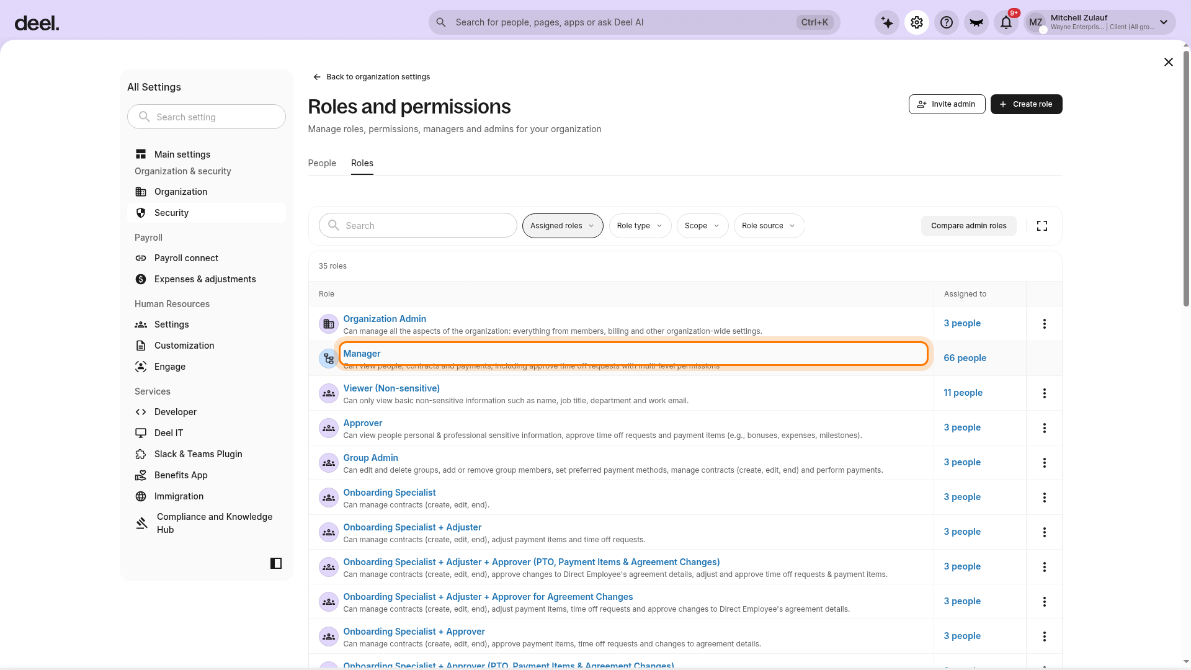The width and height of the screenshot is (1191, 670).
Task: Open notifications bell icon
Action: click(x=1006, y=22)
